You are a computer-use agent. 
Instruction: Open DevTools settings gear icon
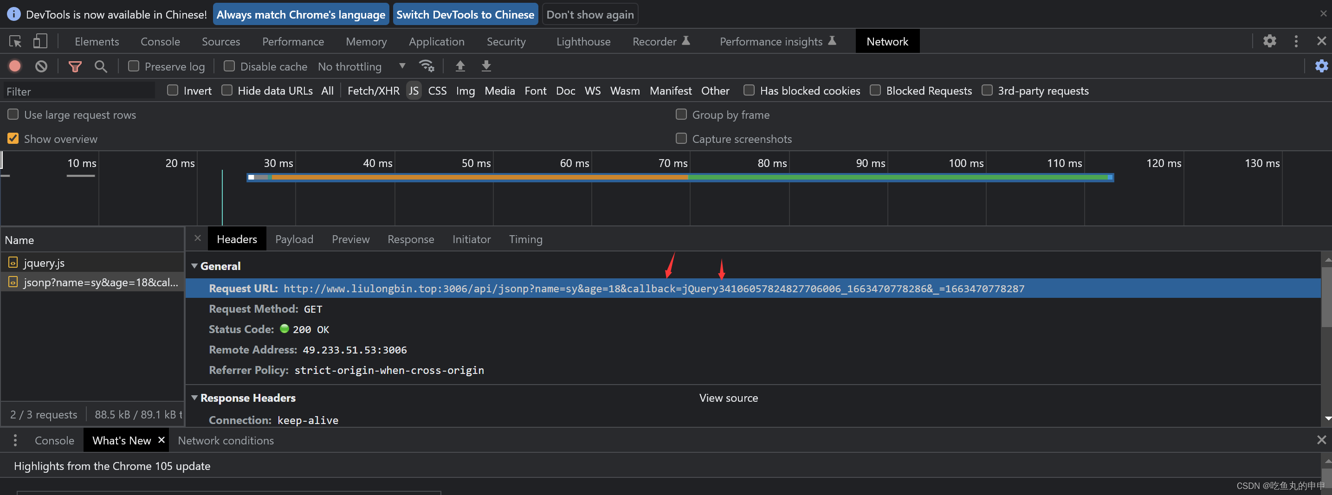[1269, 41]
